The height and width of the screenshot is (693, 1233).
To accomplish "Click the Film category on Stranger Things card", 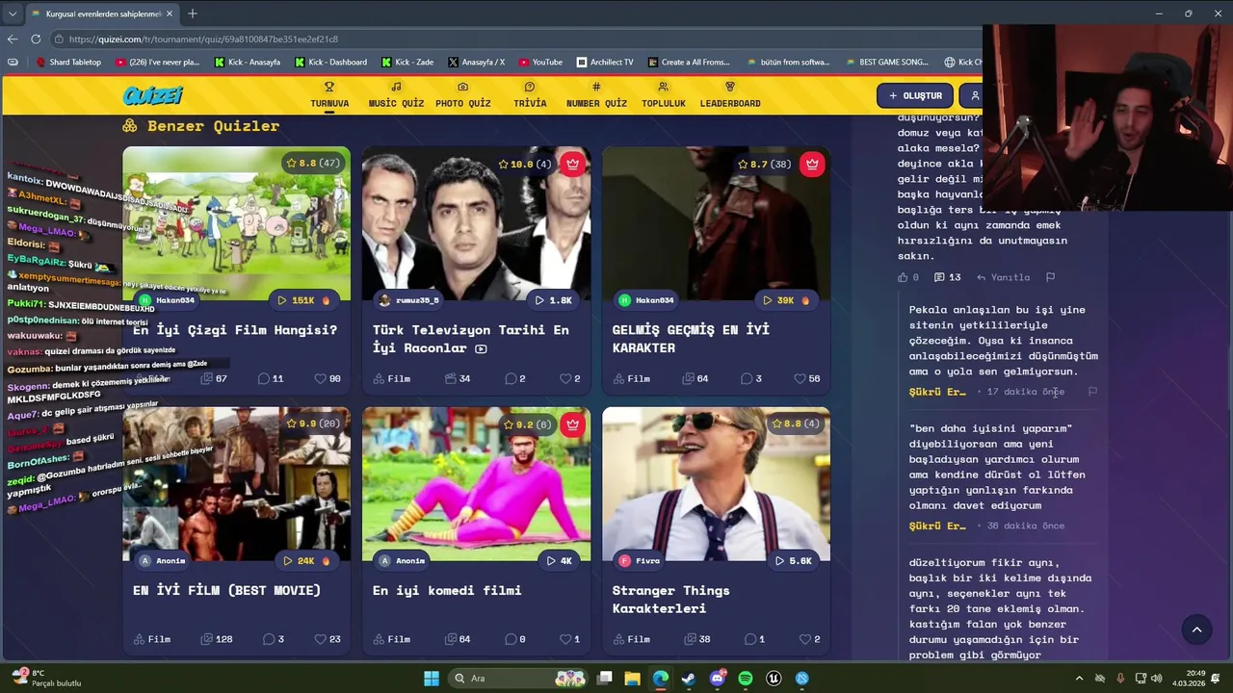I will [631, 639].
